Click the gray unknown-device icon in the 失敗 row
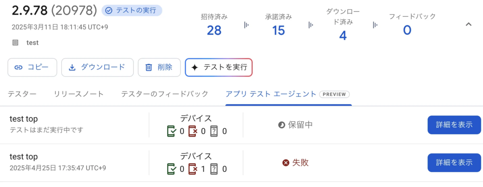The width and height of the screenshot is (483, 187). pyautogui.click(x=214, y=169)
